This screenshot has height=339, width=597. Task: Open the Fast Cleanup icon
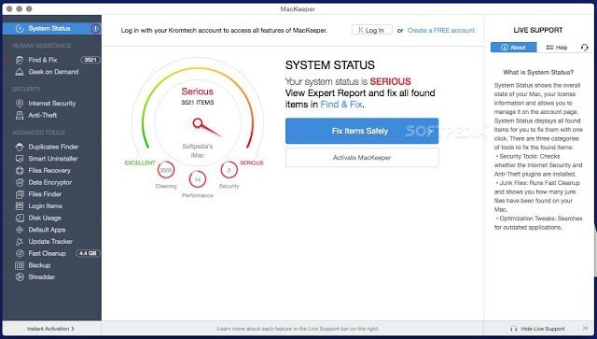(x=20, y=253)
